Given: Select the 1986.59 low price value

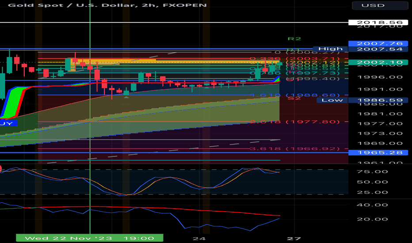Looking at the screenshot, I should [378, 100].
